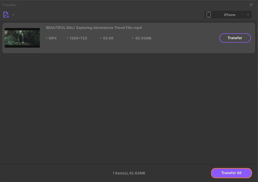
Task: Transfer the BEAUTIFUL BALI video
Action: [235, 38]
